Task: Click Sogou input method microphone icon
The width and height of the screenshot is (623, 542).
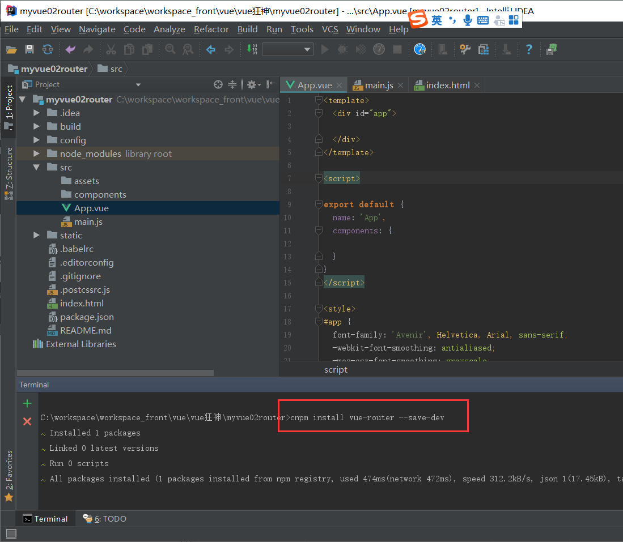Action: [x=468, y=20]
